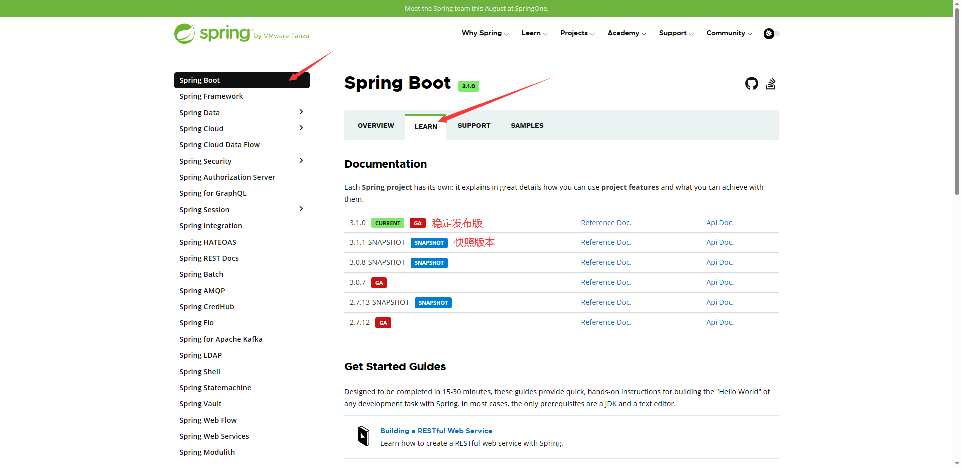Switch to the OVERVIEW tab
The width and height of the screenshot is (961, 468).
click(376, 126)
